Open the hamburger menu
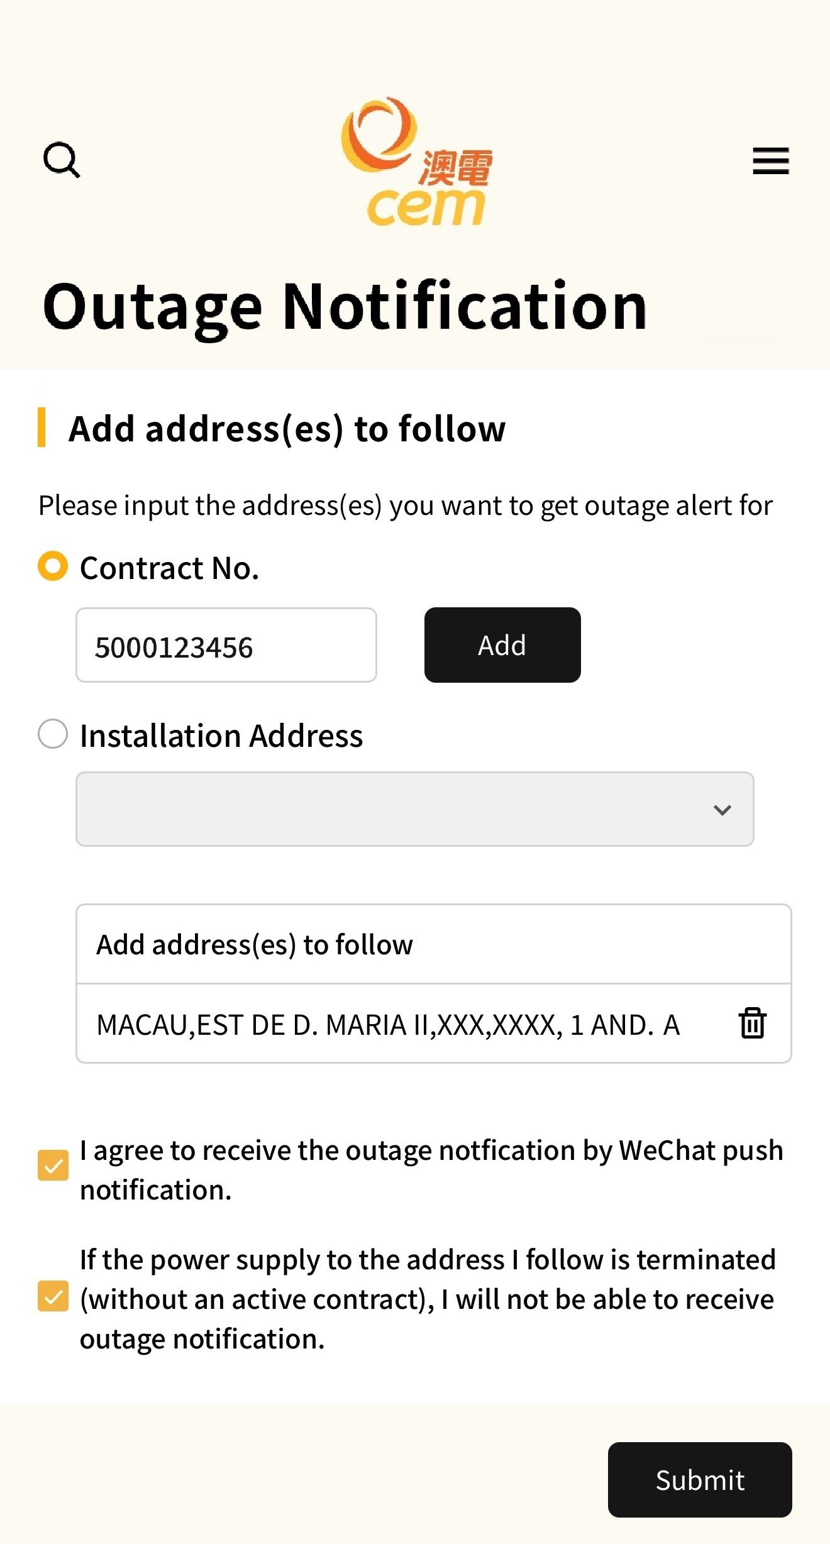The width and height of the screenshot is (830, 1544). [771, 161]
